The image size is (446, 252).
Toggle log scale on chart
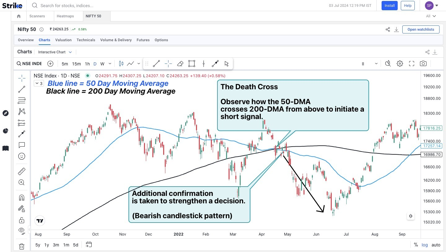[425, 245]
